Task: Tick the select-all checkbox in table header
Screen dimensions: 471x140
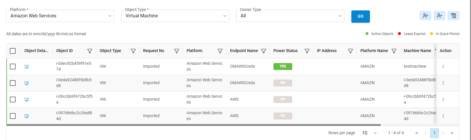Action: 13,51
